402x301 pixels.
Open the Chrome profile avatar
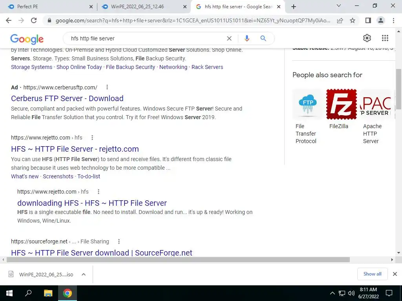point(381,20)
